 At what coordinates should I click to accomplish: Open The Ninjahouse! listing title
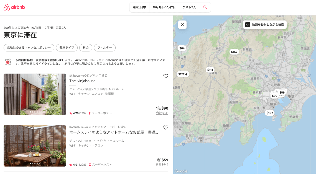pos(83,81)
